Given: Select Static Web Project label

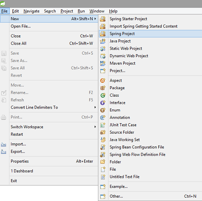Looking at the screenshot, I should pos(126,48).
